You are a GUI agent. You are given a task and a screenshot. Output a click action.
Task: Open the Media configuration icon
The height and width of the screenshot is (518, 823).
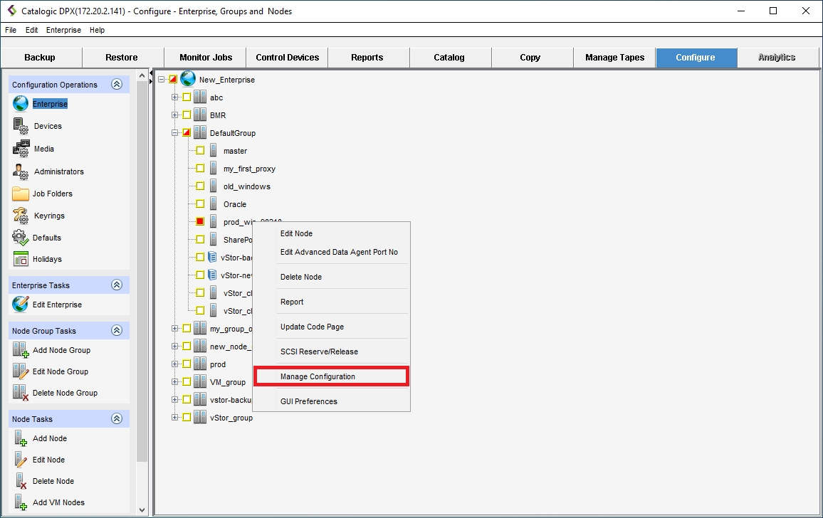[21, 149]
